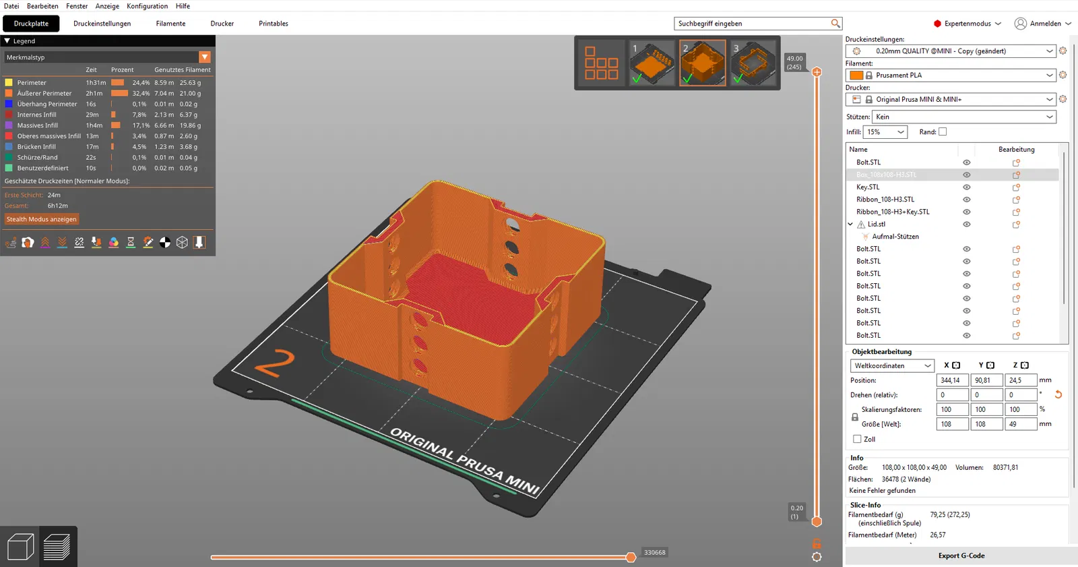This screenshot has width=1078, height=567.
Task: Switch to the Druckeinstellungen tab
Action: (x=102, y=24)
